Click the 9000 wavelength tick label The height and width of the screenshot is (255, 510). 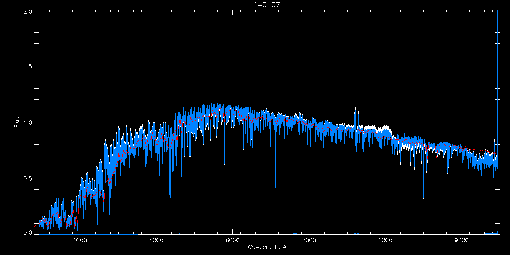pos(462,240)
